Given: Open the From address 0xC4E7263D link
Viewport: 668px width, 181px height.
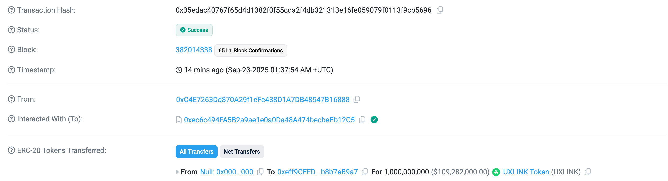Looking at the screenshot, I should click(262, 100).
